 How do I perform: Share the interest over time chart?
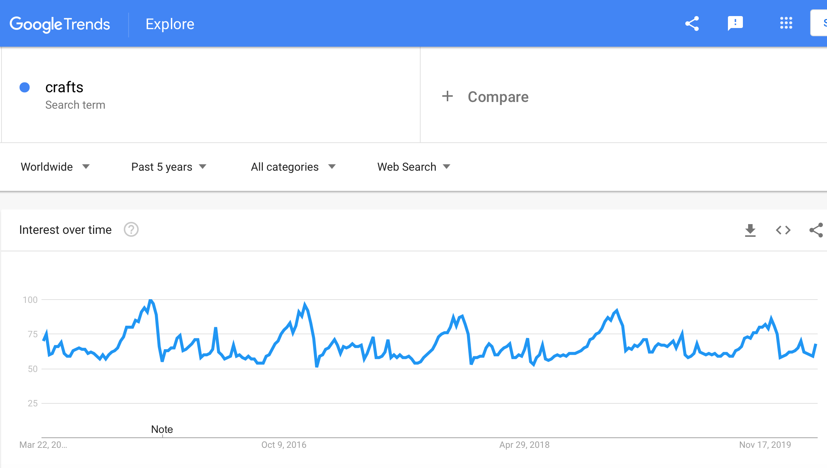(x=816, y=230)
